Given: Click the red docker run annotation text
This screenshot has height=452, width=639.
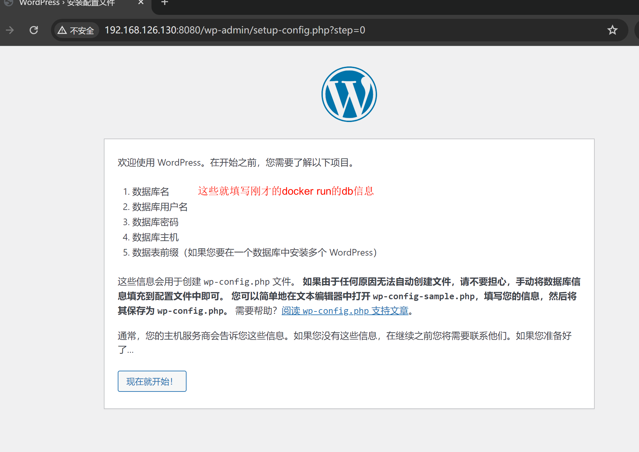Looking at the screenshot, I should point(286,191).
